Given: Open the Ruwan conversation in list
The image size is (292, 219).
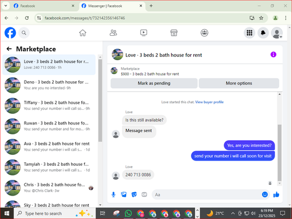Looking at the screenshot, I should tap(49, 126).
